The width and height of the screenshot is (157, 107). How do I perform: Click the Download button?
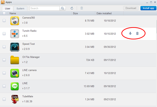pyautogui.click(x=131, y=8)
